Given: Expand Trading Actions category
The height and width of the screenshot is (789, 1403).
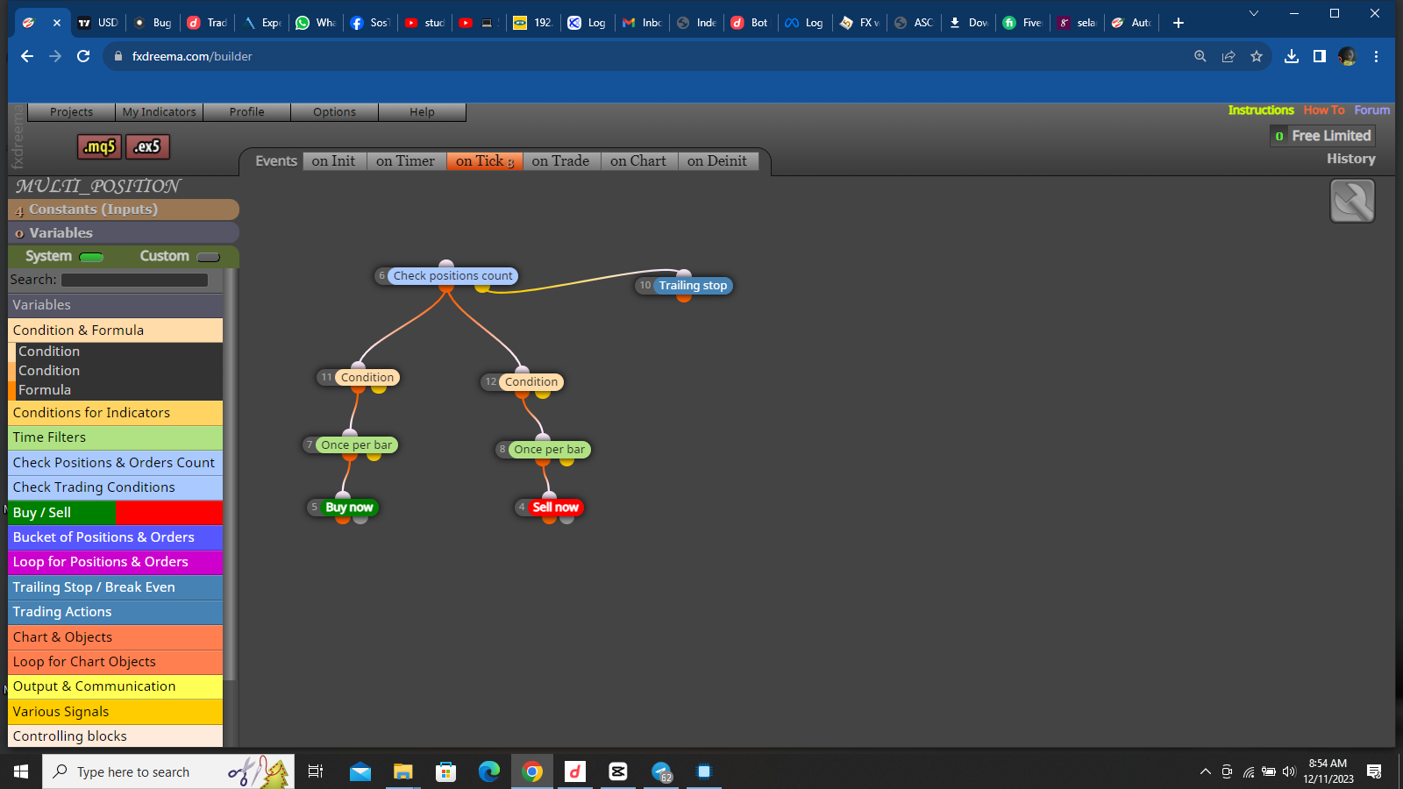Looking at the screenshot, I should point(116,612).
